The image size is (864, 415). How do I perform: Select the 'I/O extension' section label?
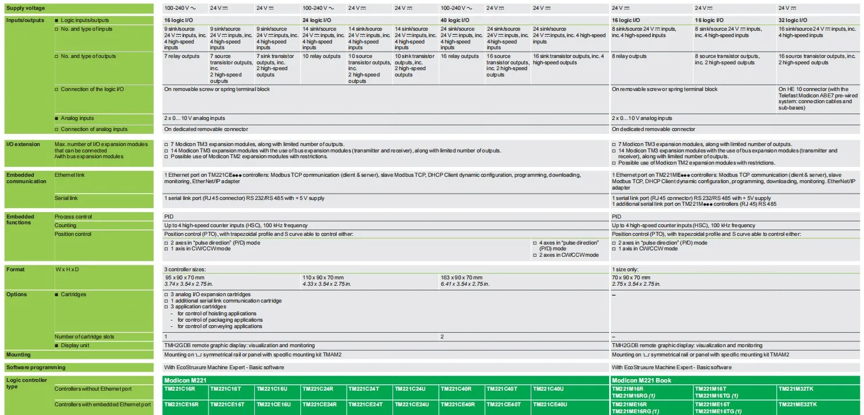click(23, 144)
